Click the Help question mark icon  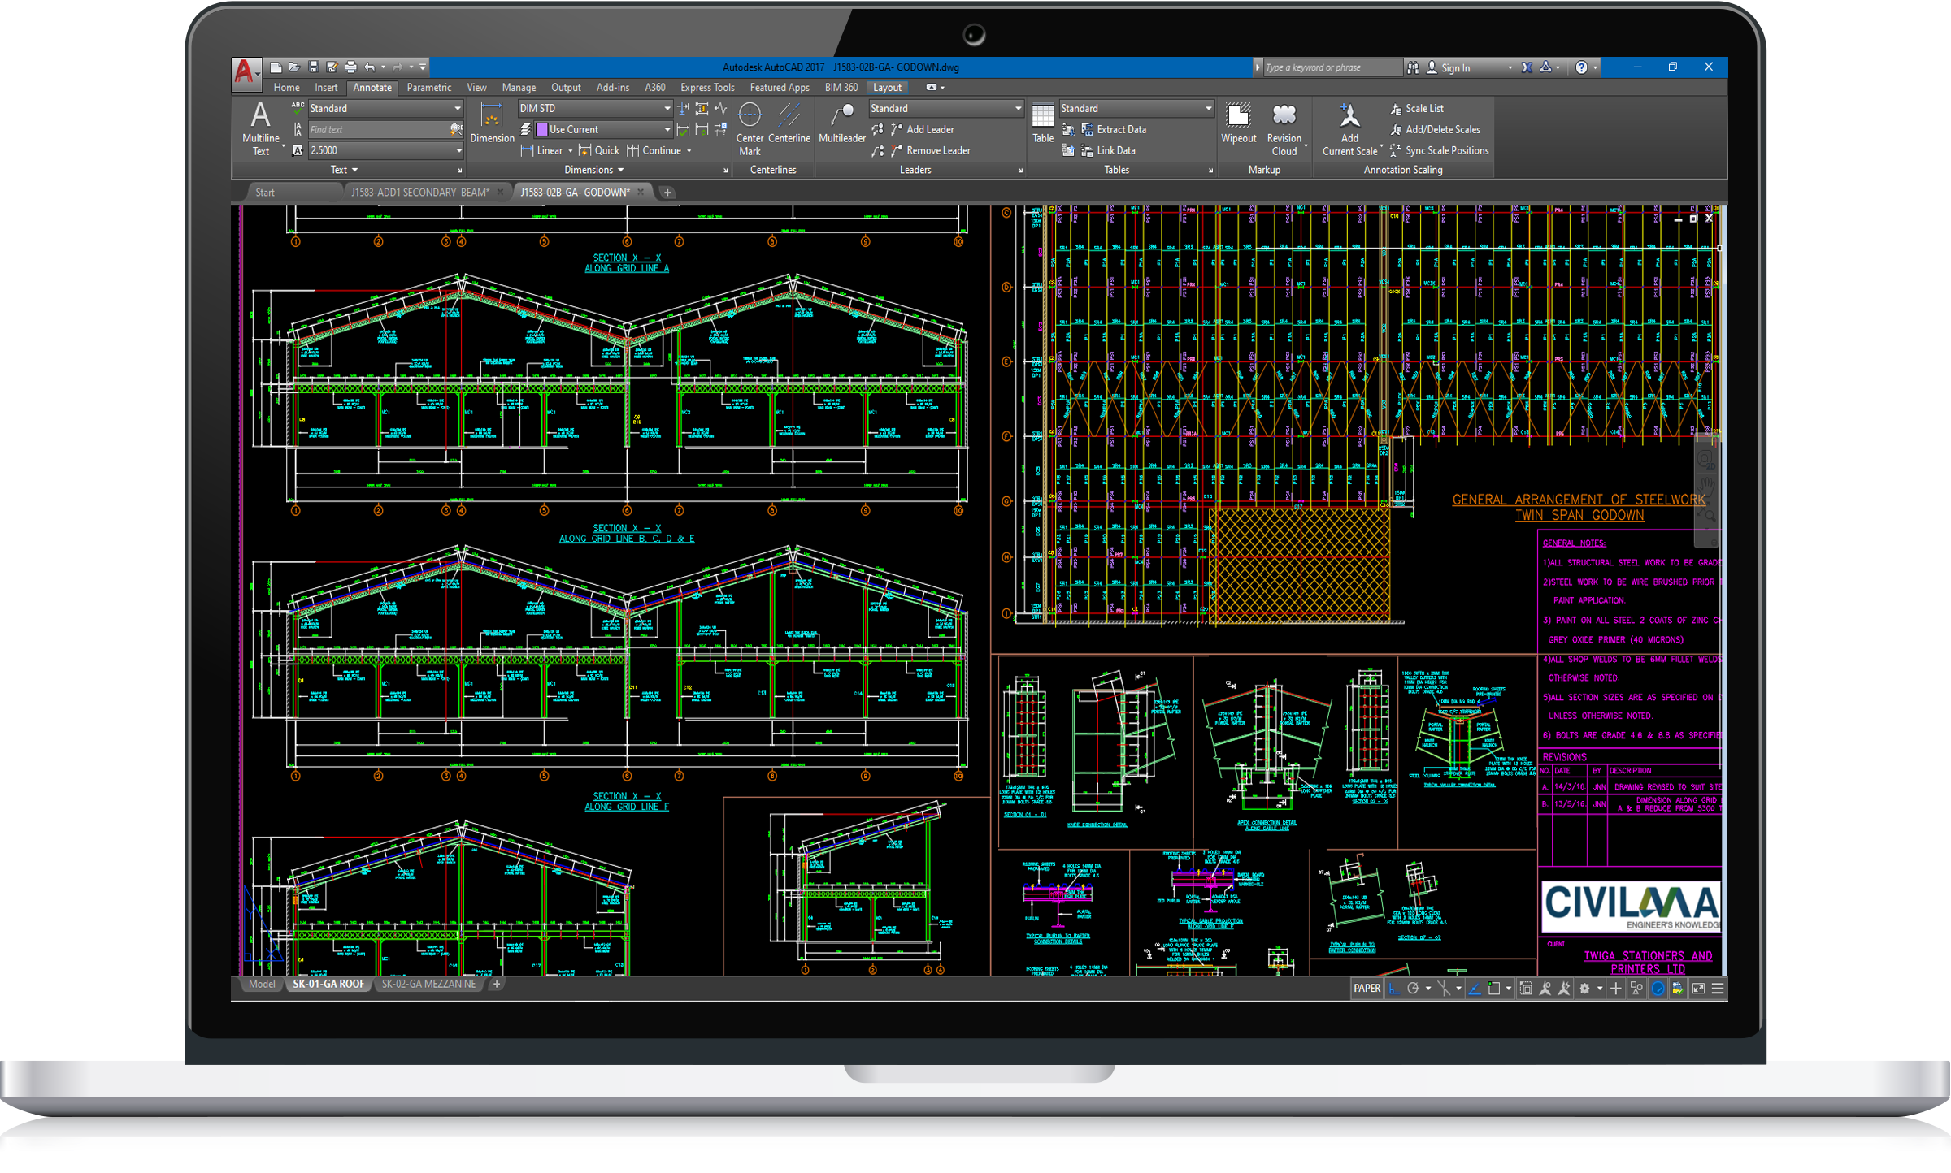pos(1581,67)
